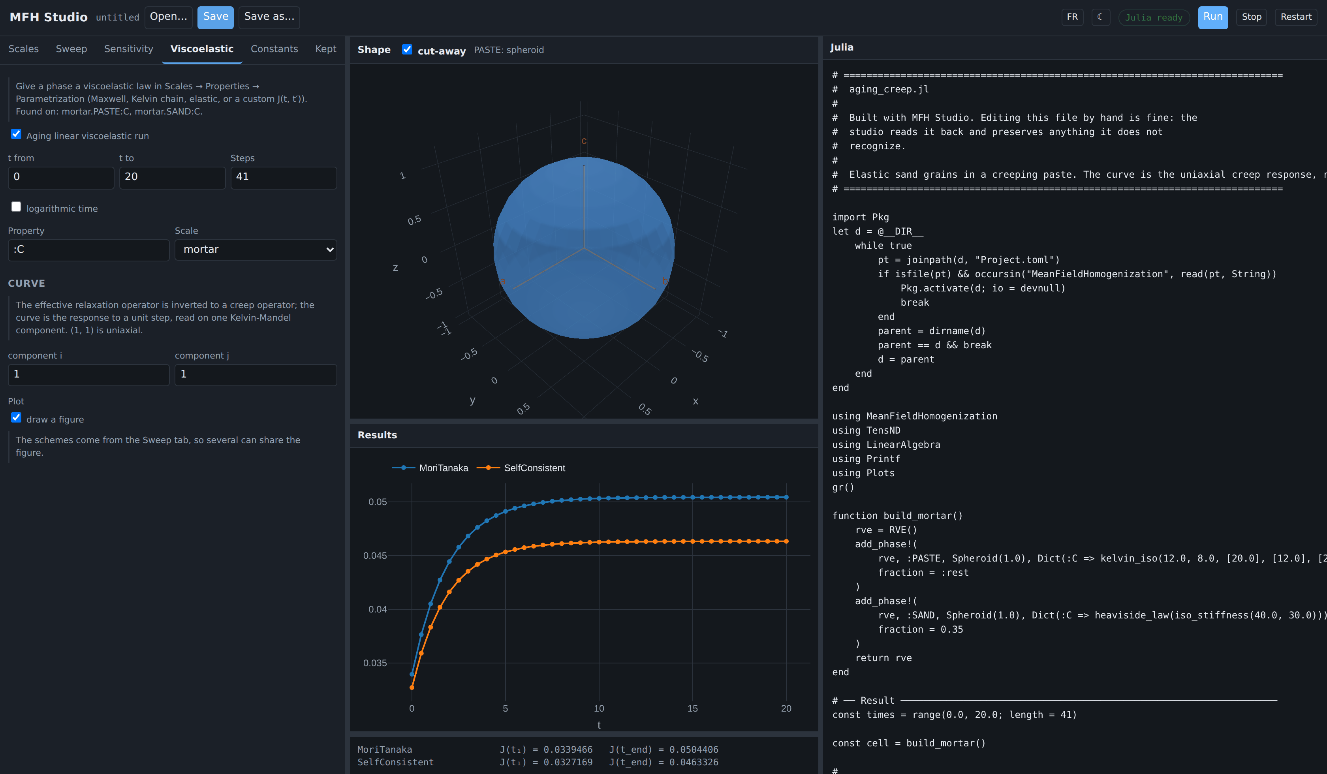This screenshot has height=774, width=1327.
Task: Toggle MoriTanaka legend entry in plot
Action: coord(430,468)
